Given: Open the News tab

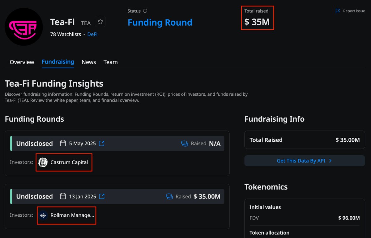Looking at the screenshot, I should tap(89, 62).
